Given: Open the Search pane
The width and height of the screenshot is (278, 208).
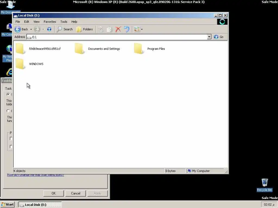Looking at the screenshot, I should click(65, 29).
